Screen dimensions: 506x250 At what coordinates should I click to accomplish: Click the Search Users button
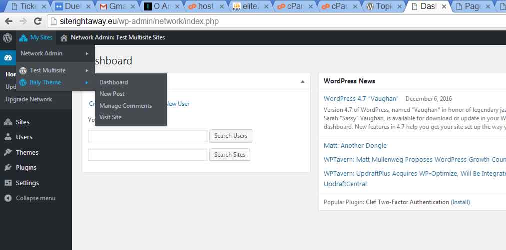[231, 136]
